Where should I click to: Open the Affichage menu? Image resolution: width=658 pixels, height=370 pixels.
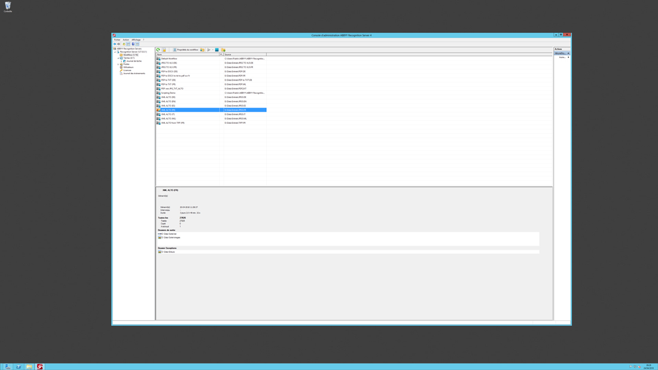(x=136, y=40)
